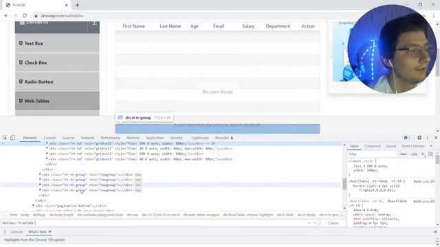Sort table by Salary header

[x=248, y=26]
